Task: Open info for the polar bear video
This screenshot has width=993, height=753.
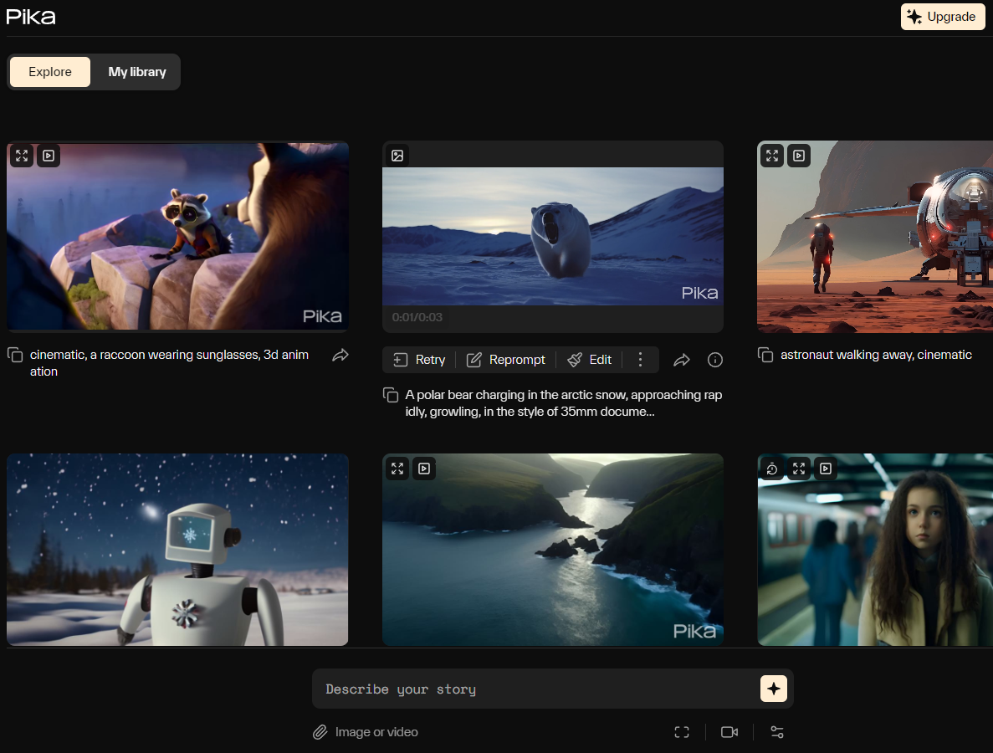Action: (715, 360)
